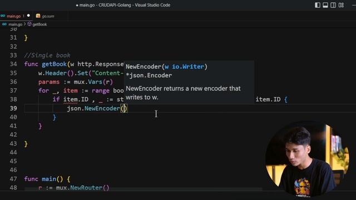
Task: Click json.NewEncoder call on line 39
Action: (x=97, y=108)
